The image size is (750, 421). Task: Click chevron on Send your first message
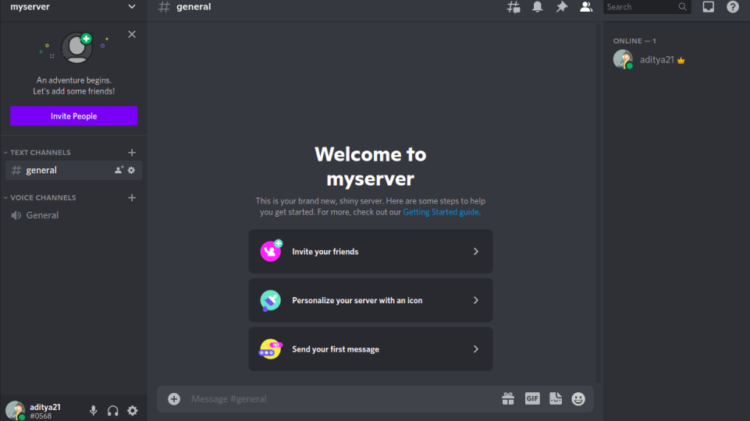point(476,349)
